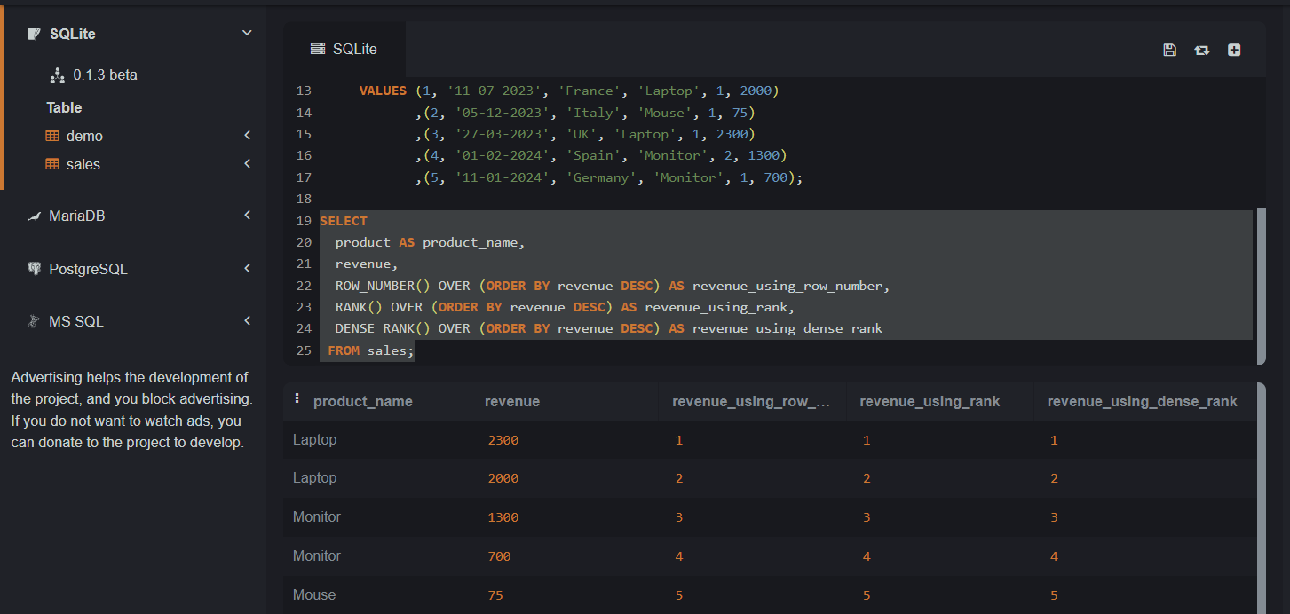Click the server icon on SQLite editor tab

(317, 49)
